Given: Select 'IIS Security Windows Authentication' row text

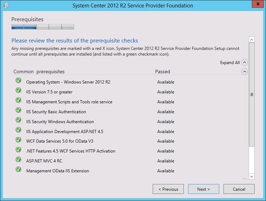Looking at the screenshot, I should [60, 122].
